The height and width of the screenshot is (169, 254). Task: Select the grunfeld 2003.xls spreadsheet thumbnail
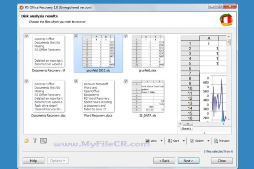pyautogui.click(x=98, y=51)
